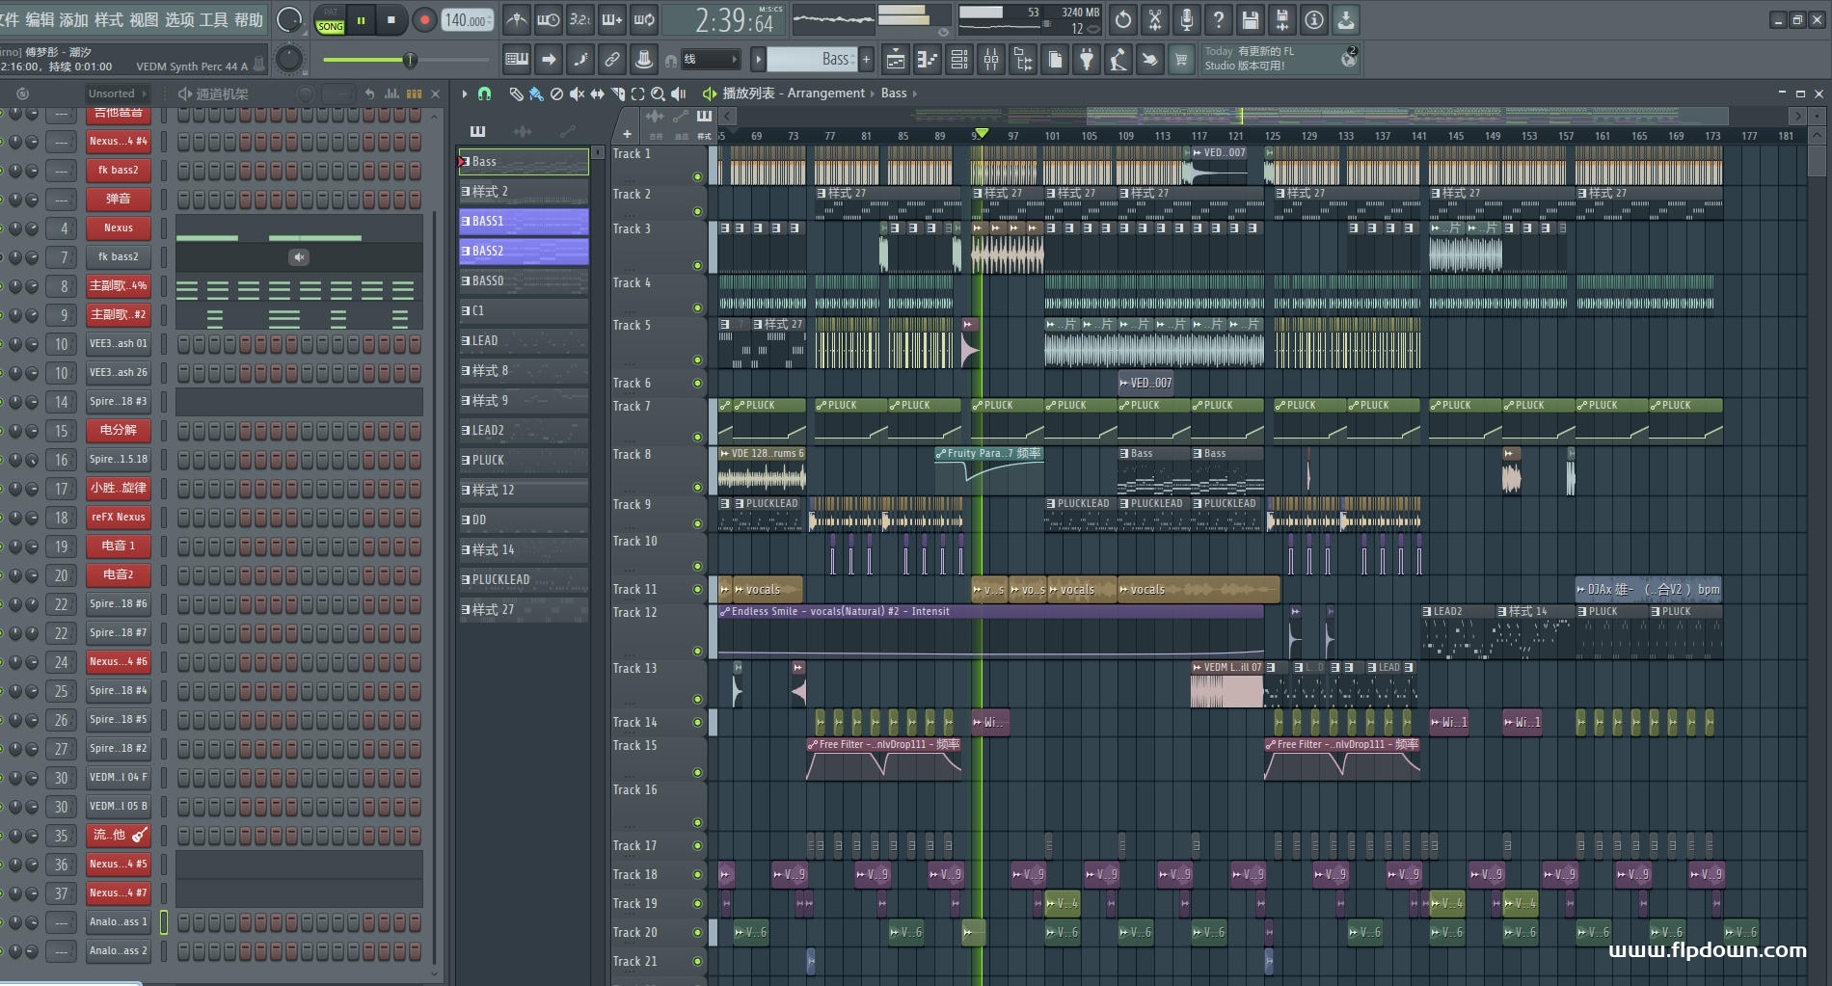Click the green main volume slider
Viewport: 1832px width, 986px height.
point(410,60)
